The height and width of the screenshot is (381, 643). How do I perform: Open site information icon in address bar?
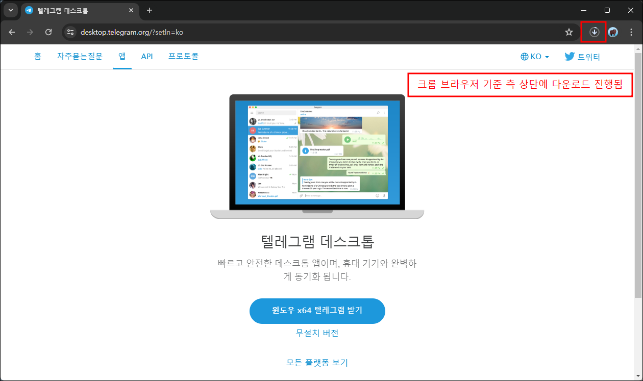(x=71, y=32)
